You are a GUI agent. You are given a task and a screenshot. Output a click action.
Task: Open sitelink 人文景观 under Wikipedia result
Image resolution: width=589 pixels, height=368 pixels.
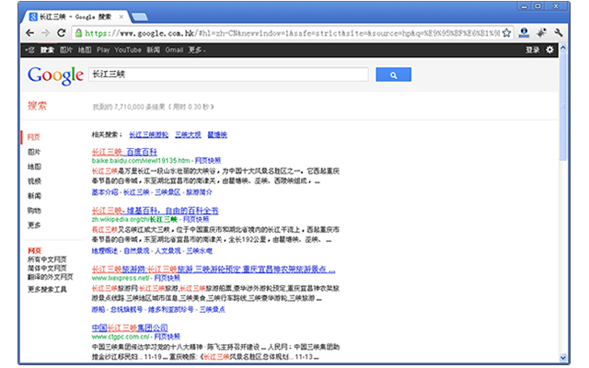pyautogui.click(x=167, y=251)
